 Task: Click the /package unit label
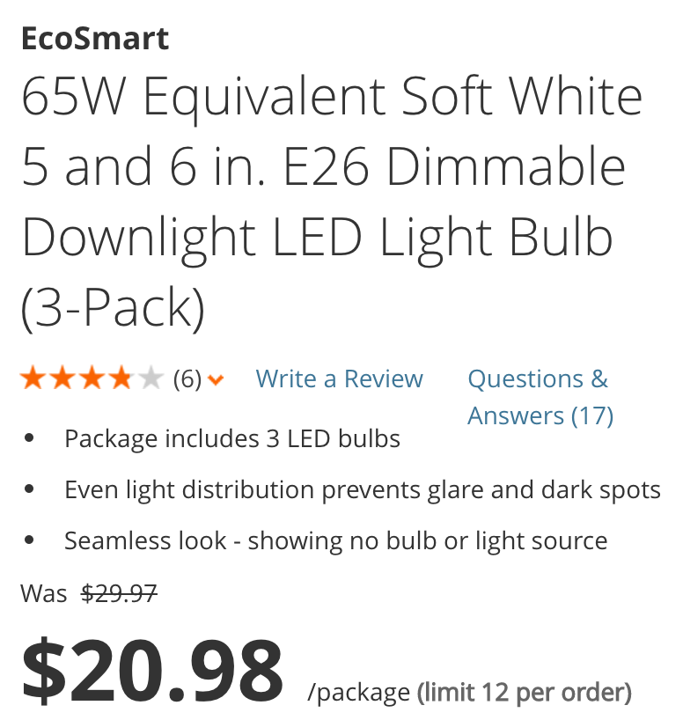coord(359,693)
